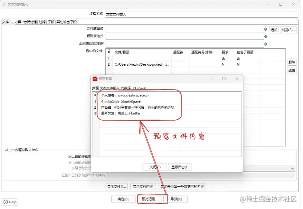The image size is (303, 209).
Task: Select the 字段 tab
Action: (x=52, y=22)
